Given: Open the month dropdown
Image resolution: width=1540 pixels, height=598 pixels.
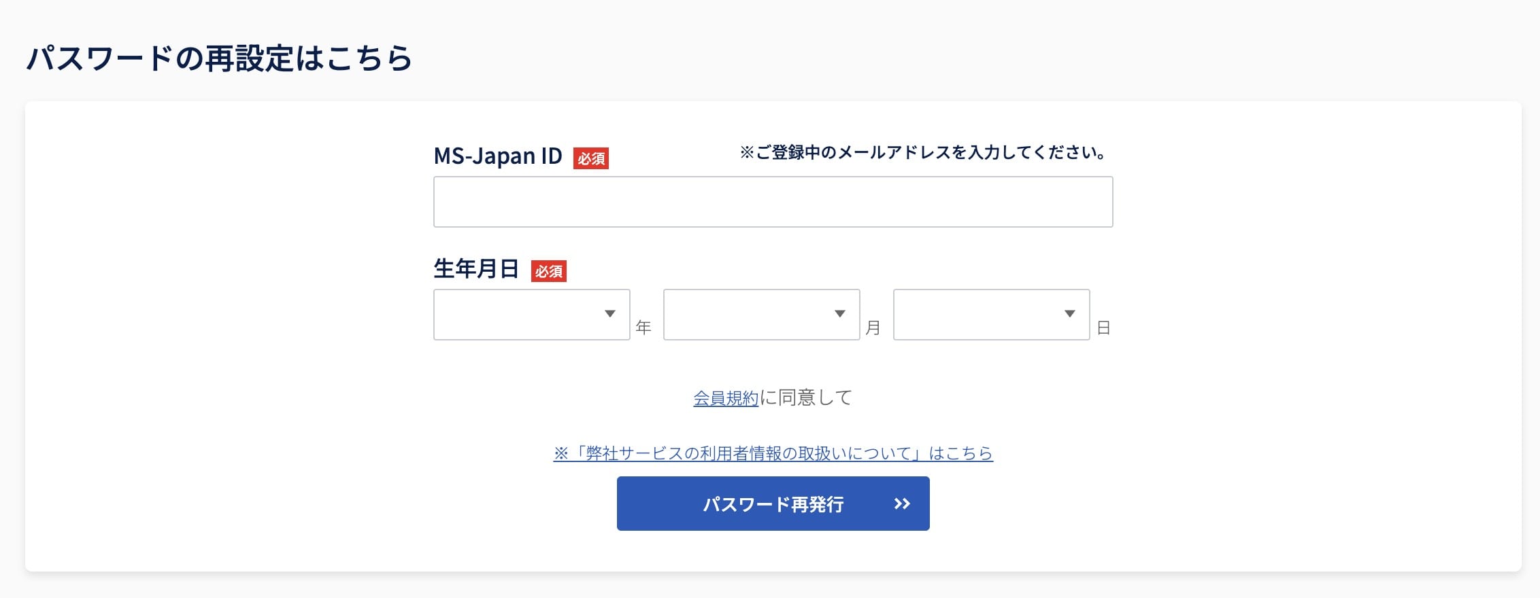Looking at the screenshot, I should (x=760, y=315).
